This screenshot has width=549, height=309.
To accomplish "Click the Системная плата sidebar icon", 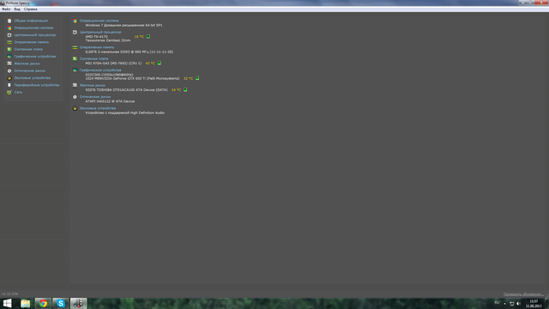I will pos(9,50).
